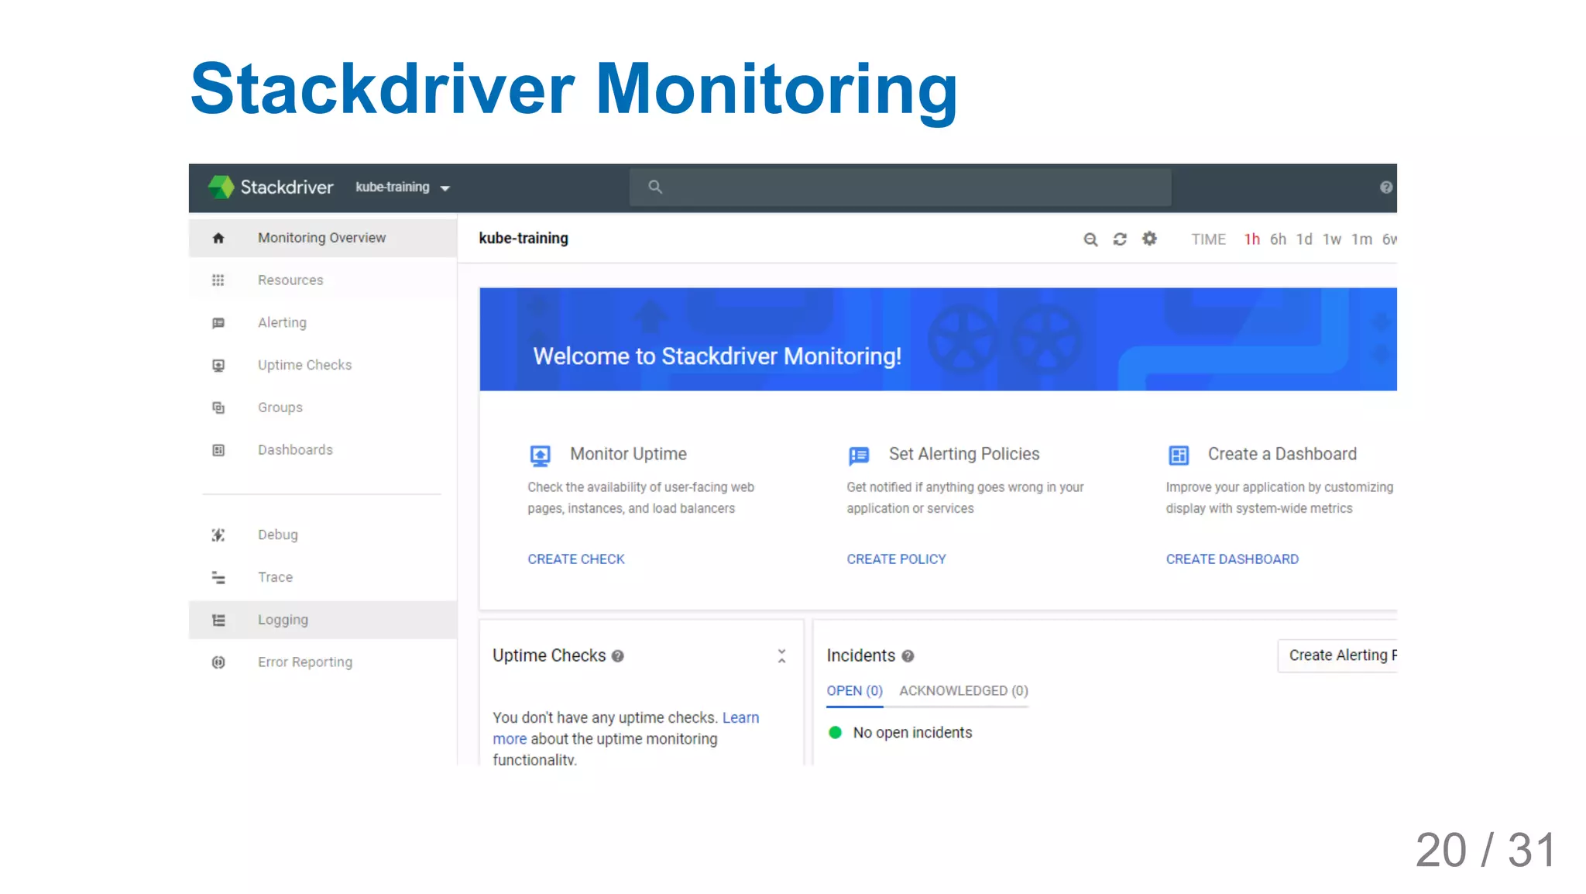Open Uptime Checks in the sidebar
Screen dimensions: 1586x894
[323, 365]
